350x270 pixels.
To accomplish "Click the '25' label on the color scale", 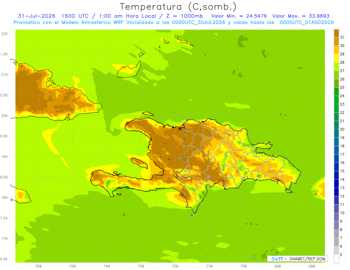I will coord(342,87).
